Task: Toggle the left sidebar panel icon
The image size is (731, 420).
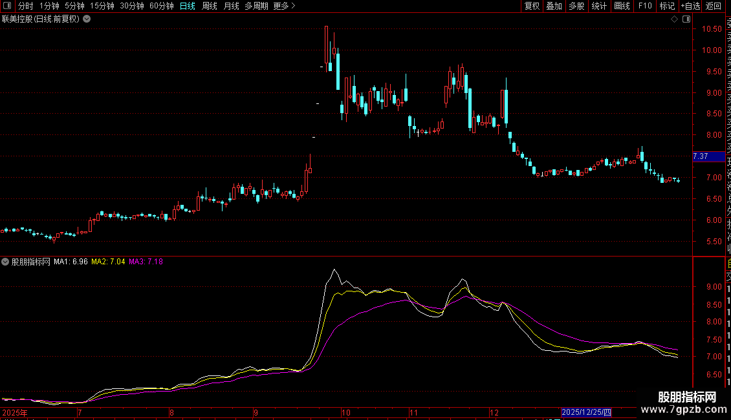Action: pyautogui.click(x=8, y=6)
